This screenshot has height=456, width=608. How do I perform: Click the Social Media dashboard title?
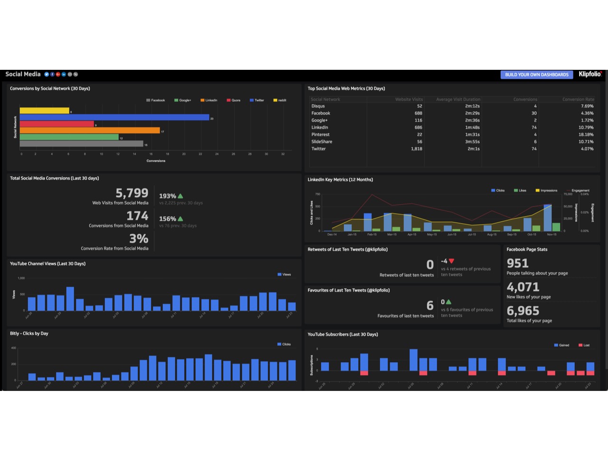23,74
